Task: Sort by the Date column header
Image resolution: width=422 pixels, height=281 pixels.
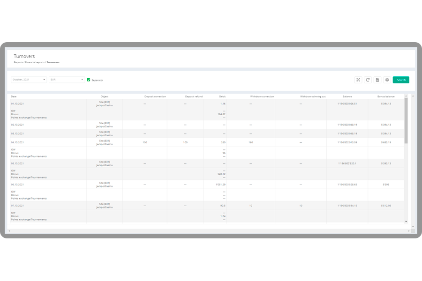Action: [14, 96]
